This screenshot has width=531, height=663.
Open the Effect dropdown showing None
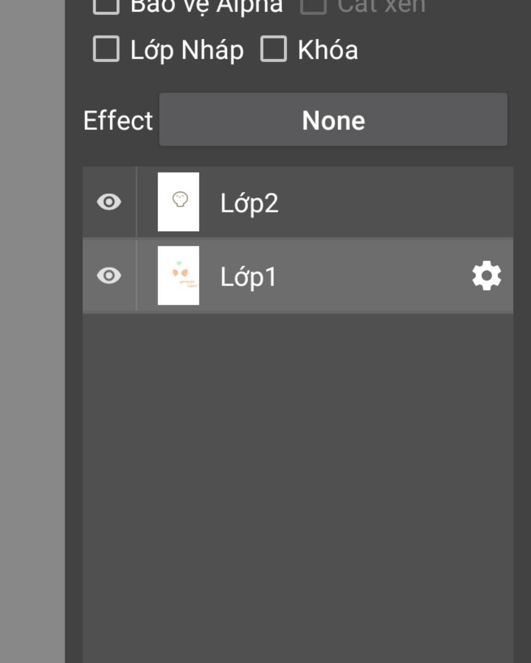(x=333, y=120)
